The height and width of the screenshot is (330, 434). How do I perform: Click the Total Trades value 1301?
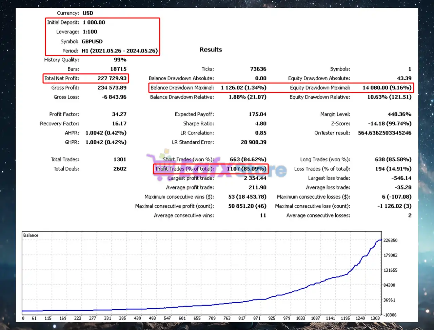120,160
